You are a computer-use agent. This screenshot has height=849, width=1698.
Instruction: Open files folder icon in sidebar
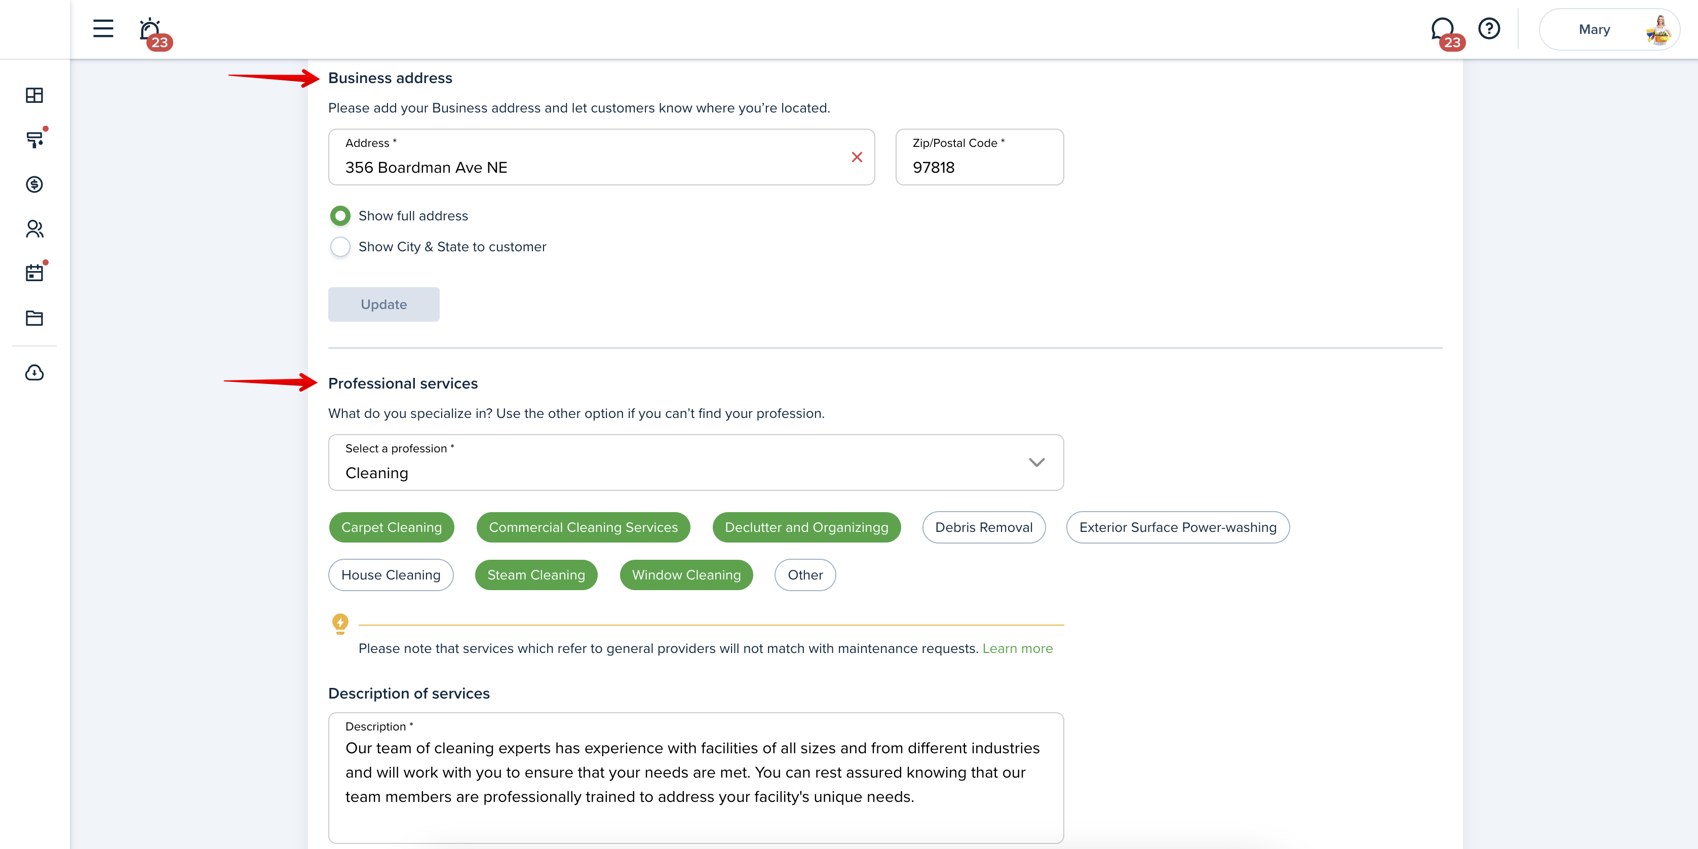point(34,318)
